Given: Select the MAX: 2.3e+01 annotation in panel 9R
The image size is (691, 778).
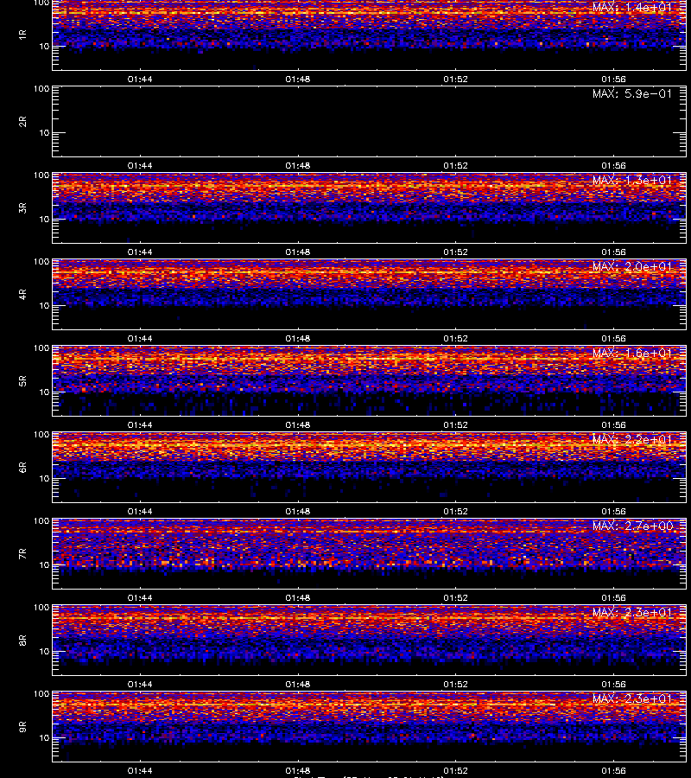Looking at the screenshot, I should [x=632, y=698].
